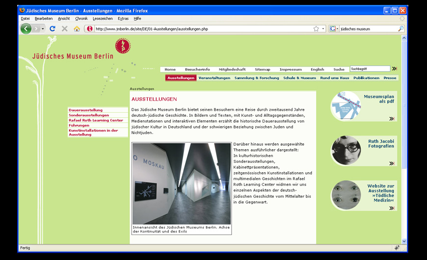Click the URL address field

(x=203, y=29)
